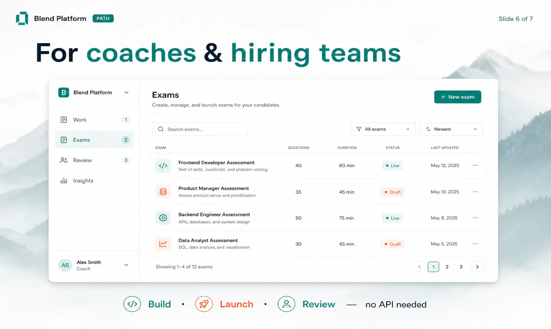Image resolution: width=551 pixels, height=329 pixels.
Task: Click the Backend Engineer gear icon
Action: point(163,218)
